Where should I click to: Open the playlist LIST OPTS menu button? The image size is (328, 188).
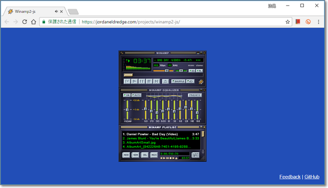(x=195, y=155)
